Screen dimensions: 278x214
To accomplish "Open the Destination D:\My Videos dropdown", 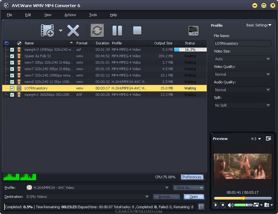I will click(147, 197).
